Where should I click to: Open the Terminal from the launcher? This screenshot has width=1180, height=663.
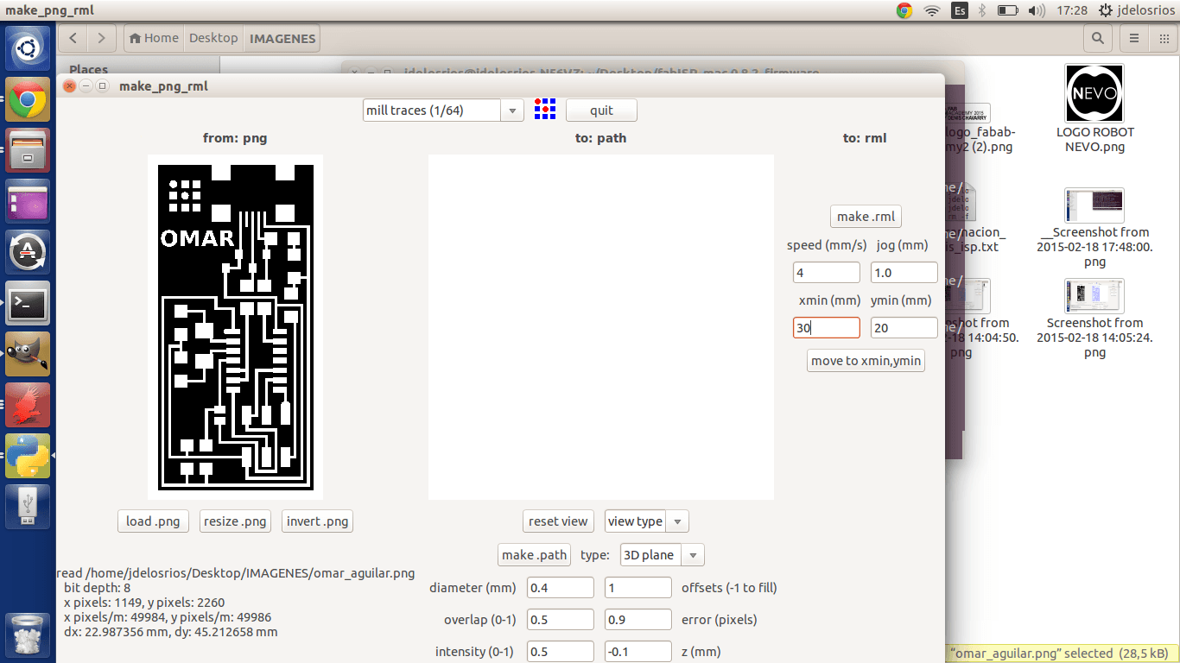tap(28, 303)
